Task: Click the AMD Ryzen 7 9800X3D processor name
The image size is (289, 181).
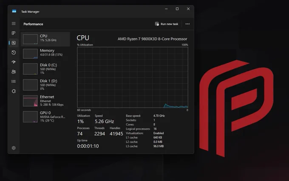Action: tap(153, 39)
